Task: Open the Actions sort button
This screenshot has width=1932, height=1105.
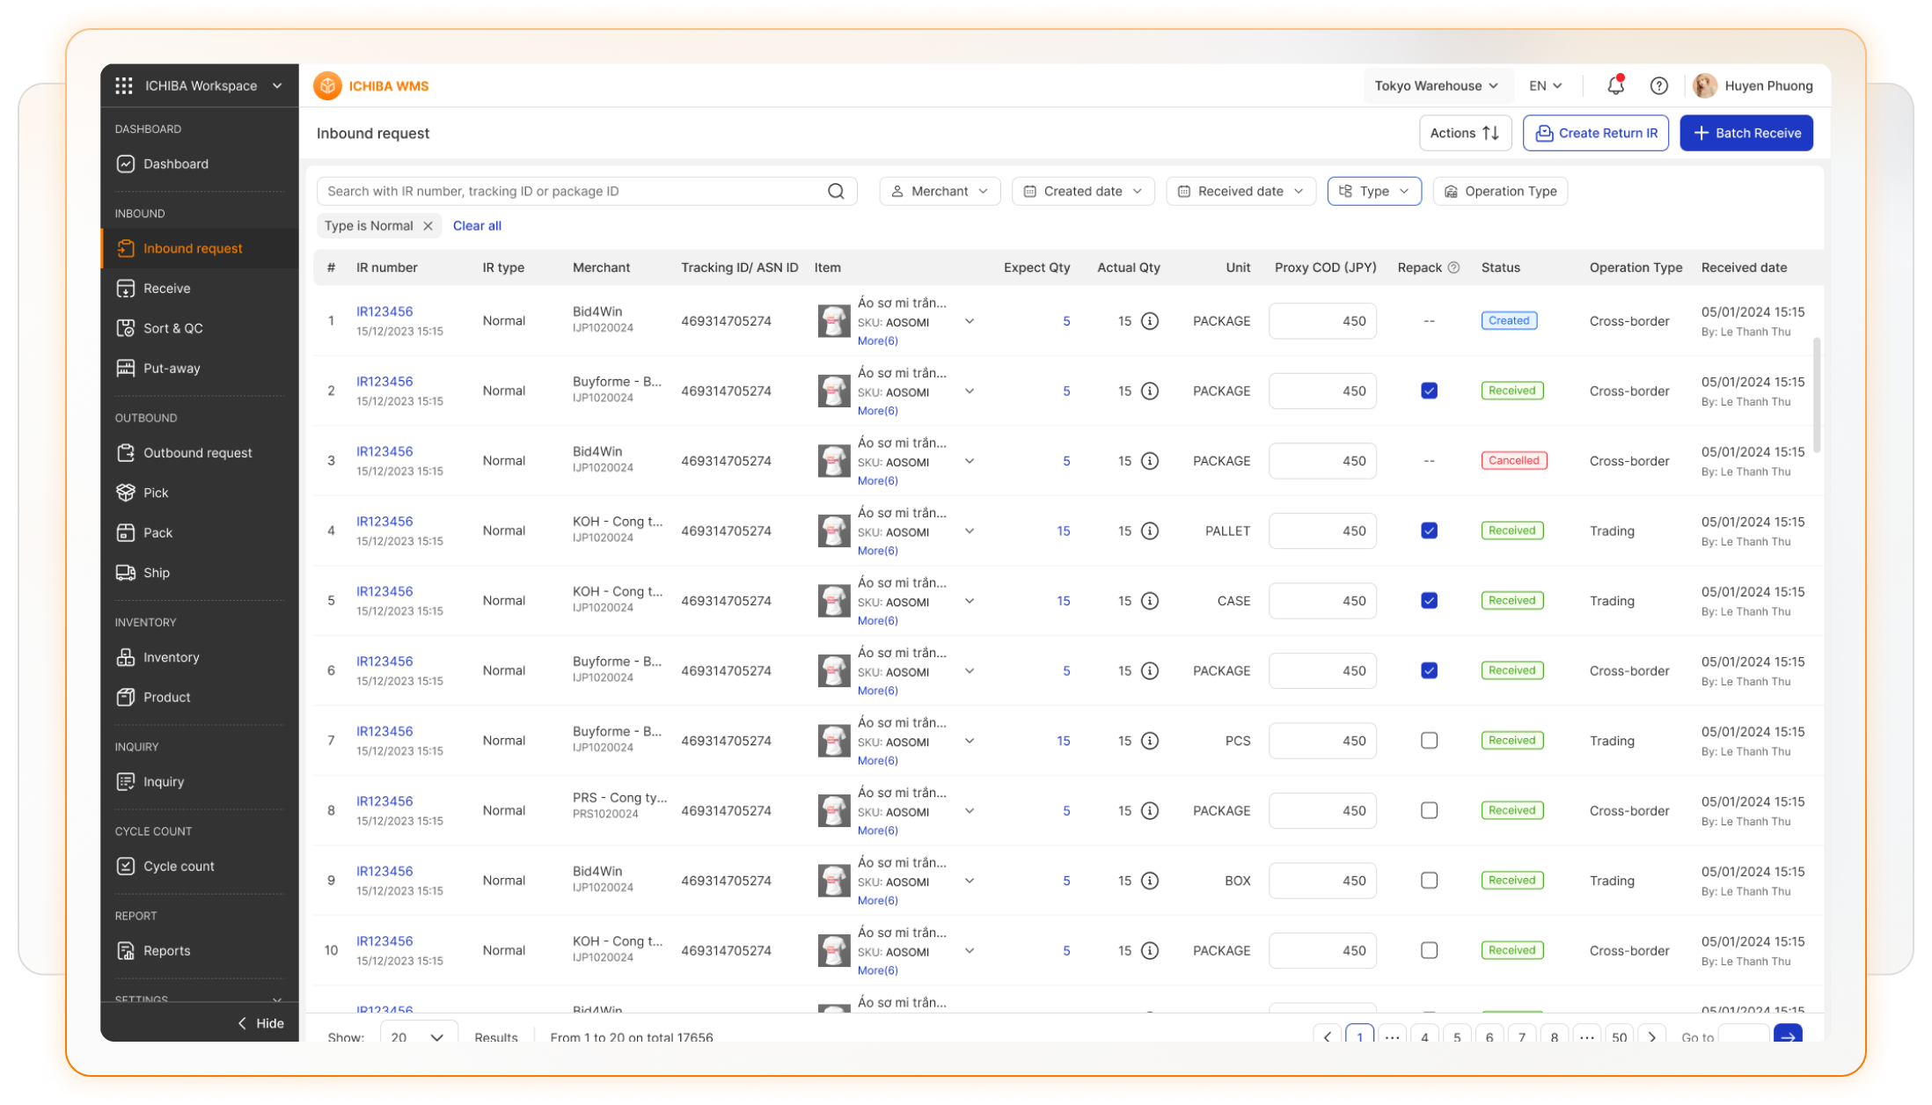Action: 1465,133
